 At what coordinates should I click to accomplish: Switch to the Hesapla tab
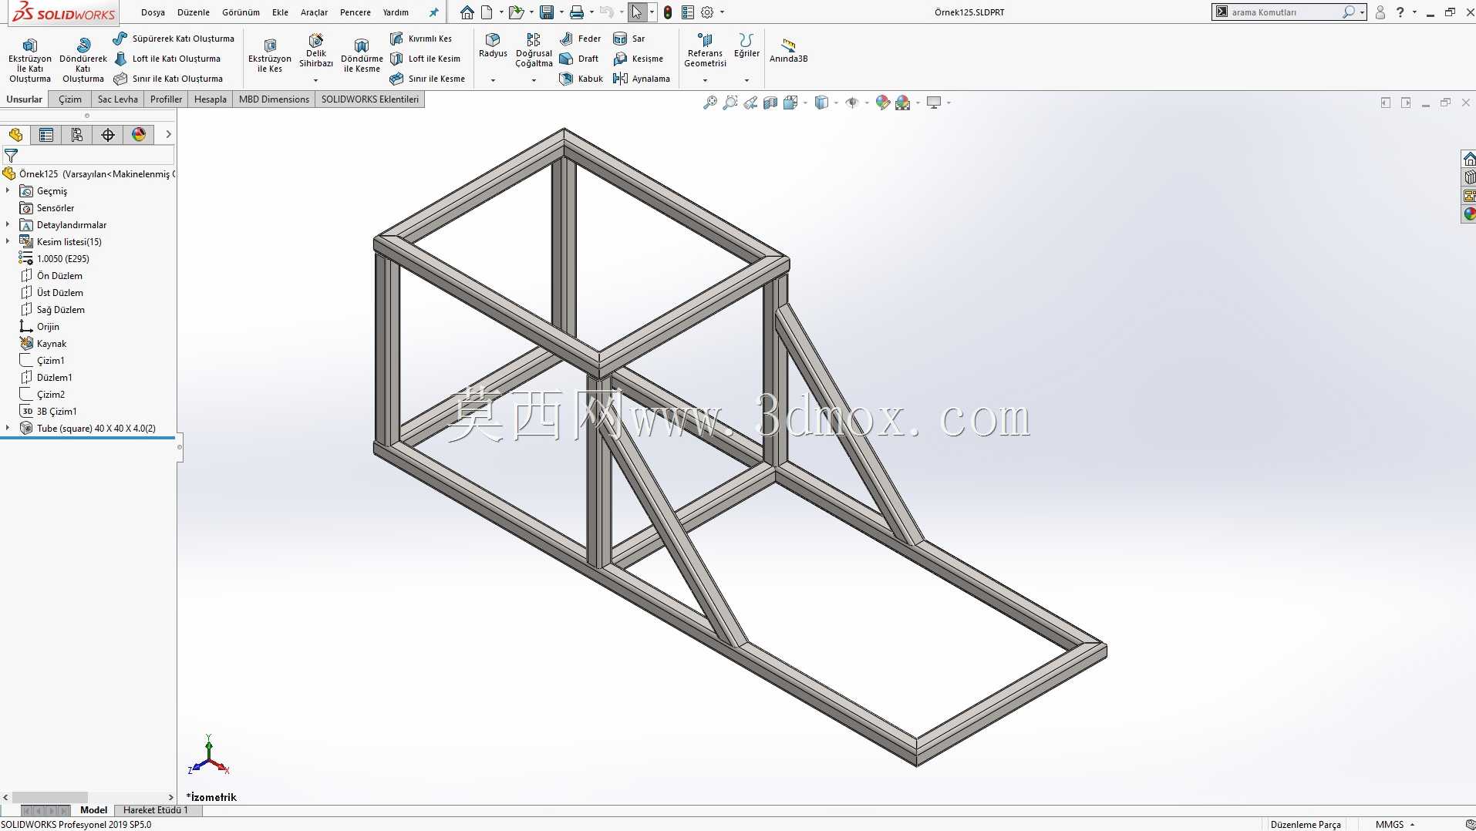point(210,99)
